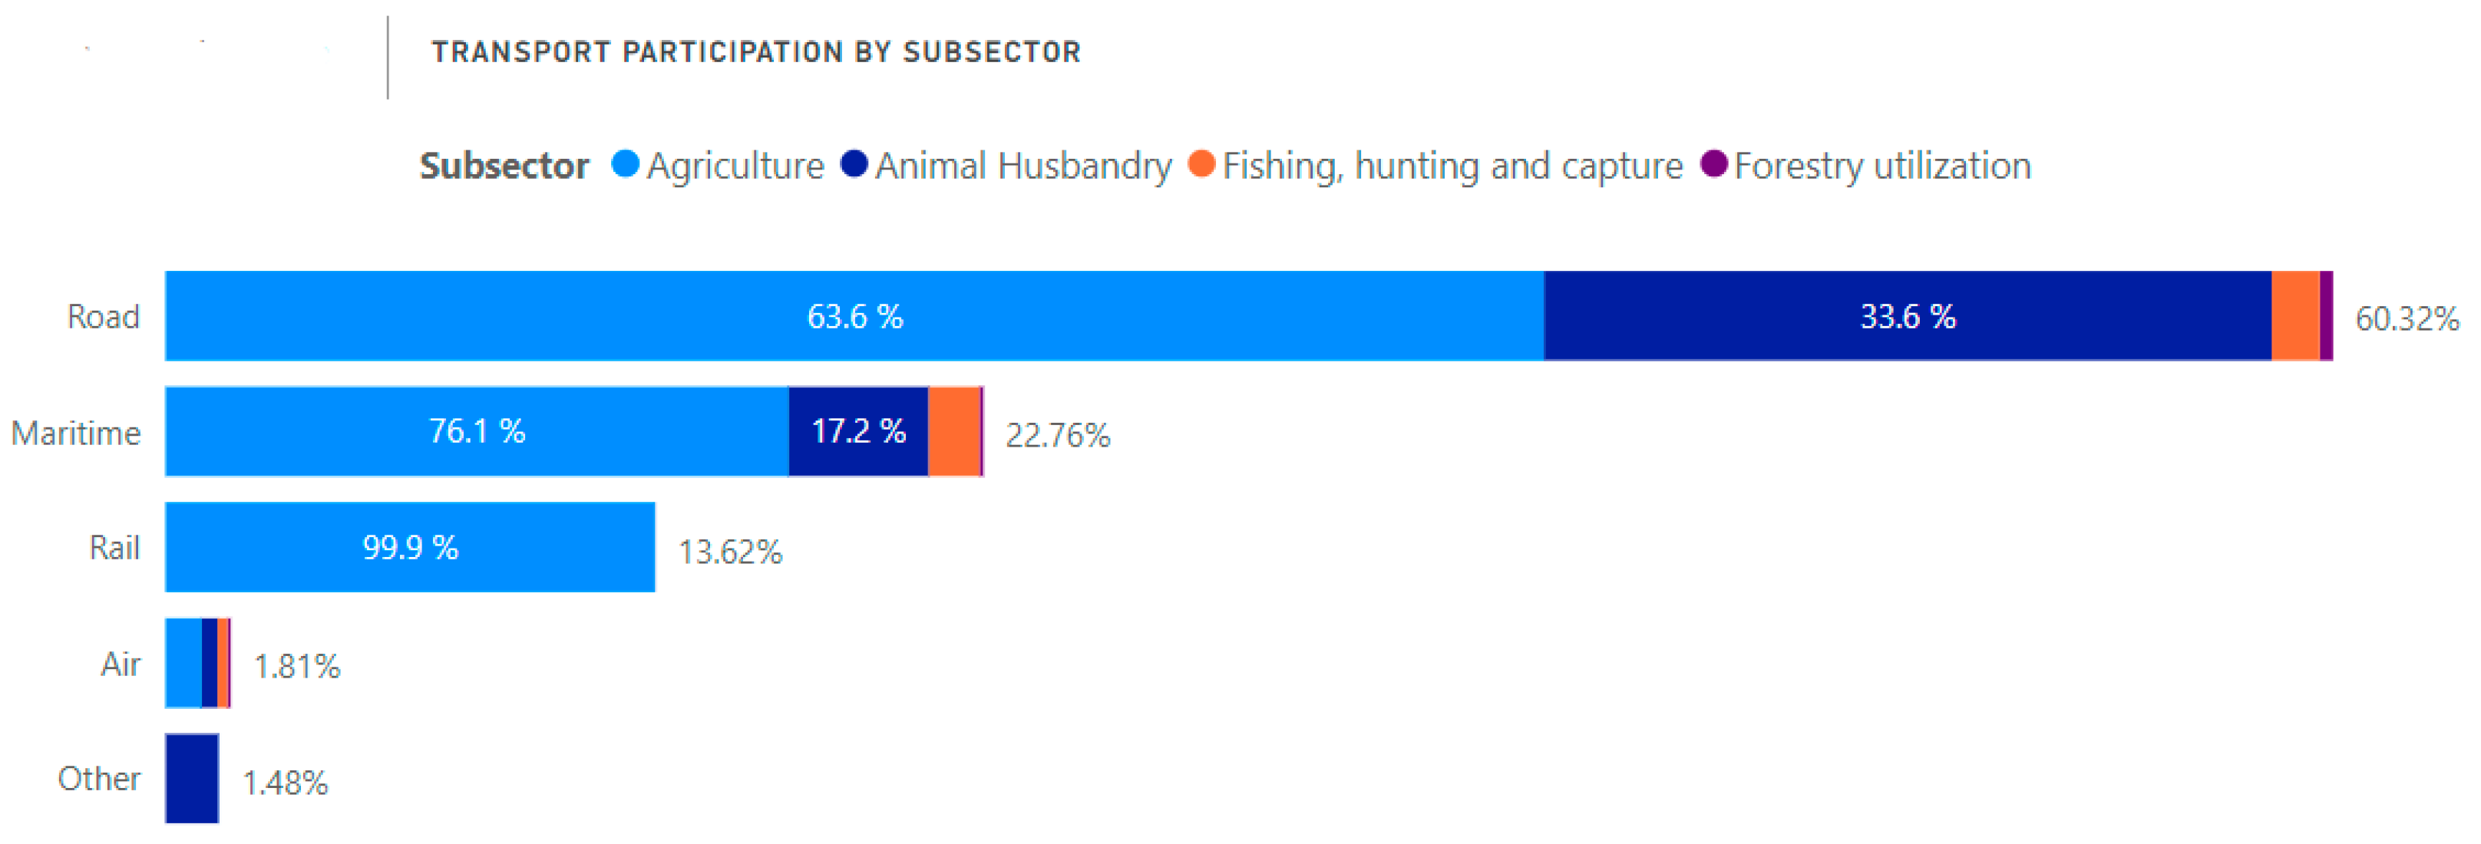
Task: Click the Animal Husbandry legend dot
Action: (854, 164)
